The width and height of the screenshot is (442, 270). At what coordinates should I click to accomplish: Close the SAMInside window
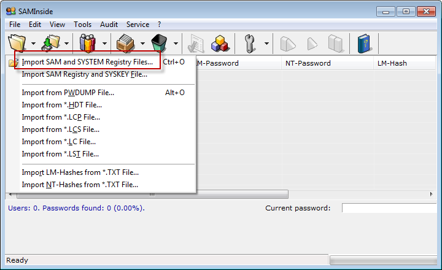click(x=426, y=12)
